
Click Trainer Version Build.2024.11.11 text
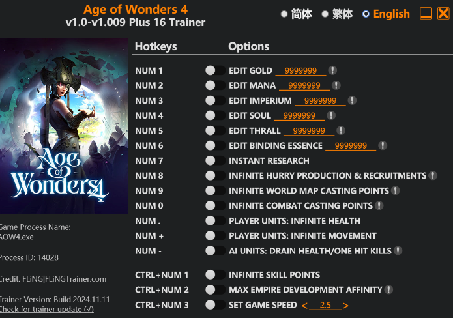55,300
